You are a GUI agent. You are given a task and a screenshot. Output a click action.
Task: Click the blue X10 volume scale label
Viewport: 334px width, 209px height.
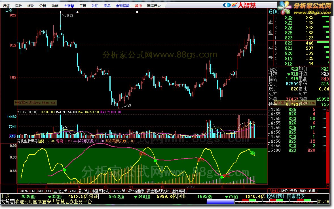coord(12,136)
